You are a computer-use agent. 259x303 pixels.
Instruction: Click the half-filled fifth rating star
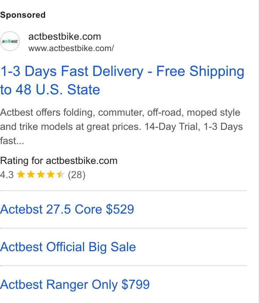pyautogui.click(x=61, y=175)
